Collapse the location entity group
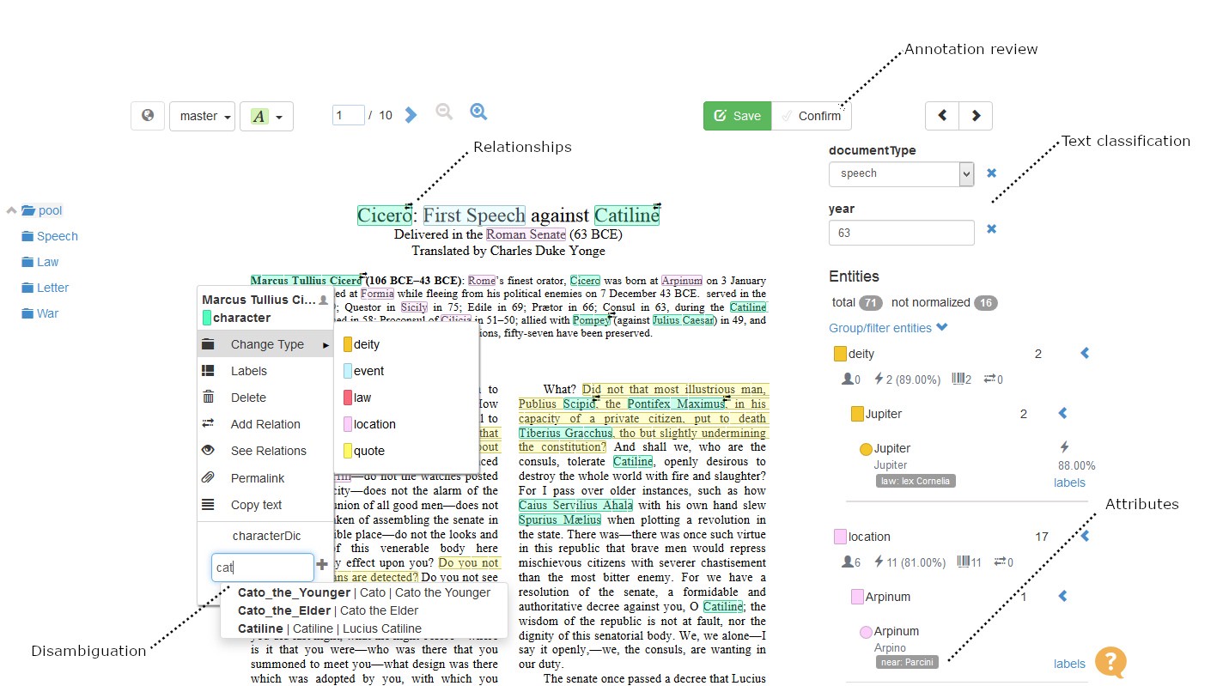 point(1085,536)
